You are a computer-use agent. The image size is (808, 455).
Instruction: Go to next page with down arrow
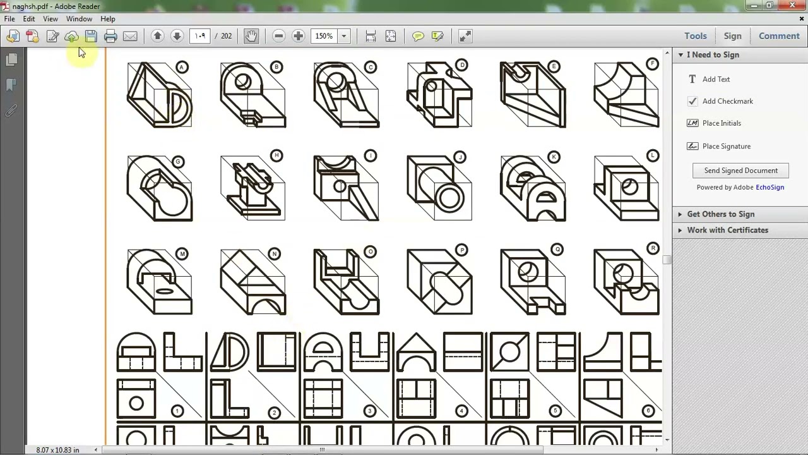click(x=177, y=36)
